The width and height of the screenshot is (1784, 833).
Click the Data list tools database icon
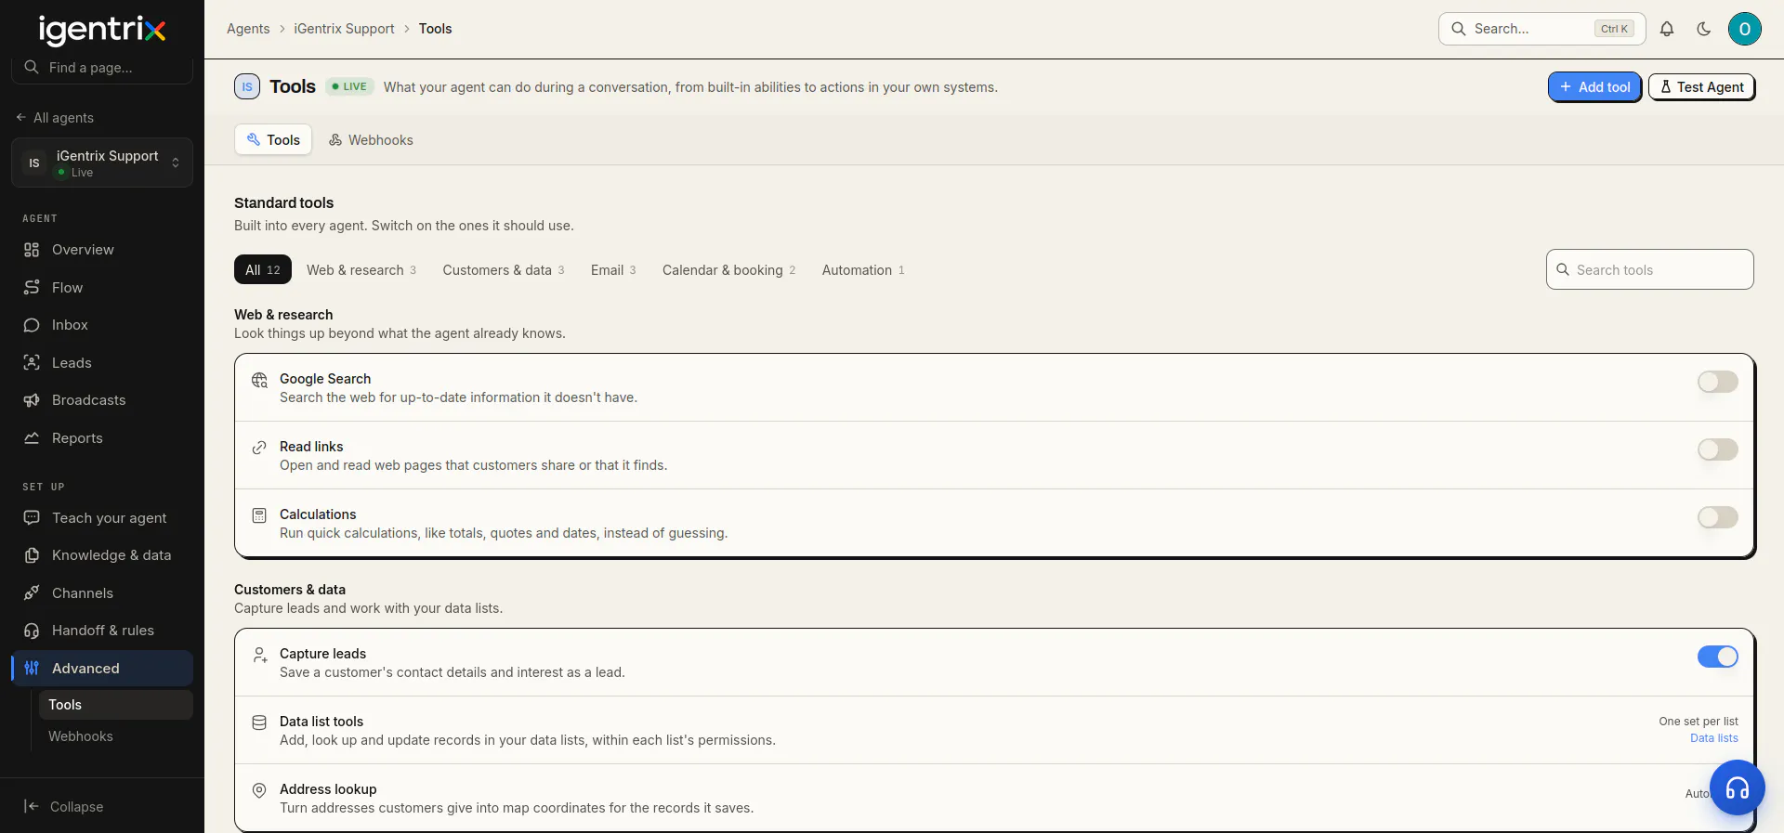[259, 722]
